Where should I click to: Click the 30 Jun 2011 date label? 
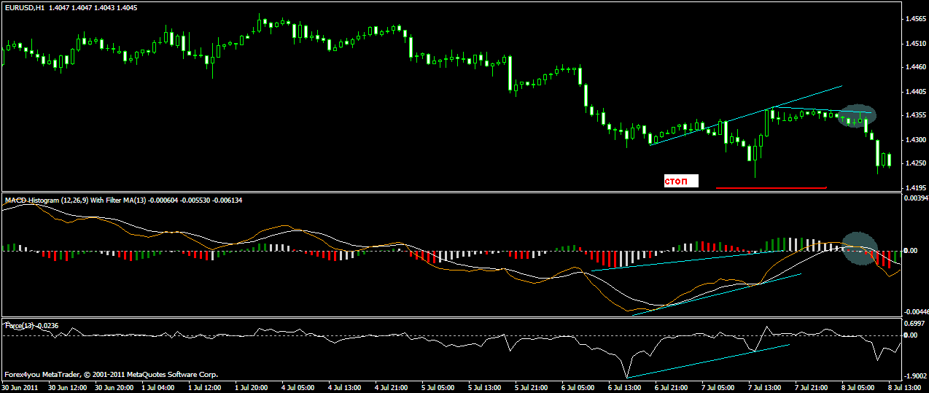coord(21,387)
